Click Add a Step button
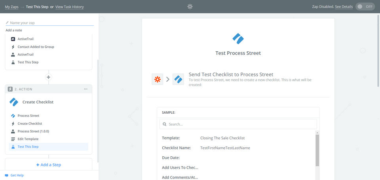The image size is (380, 180). (48, 165)
